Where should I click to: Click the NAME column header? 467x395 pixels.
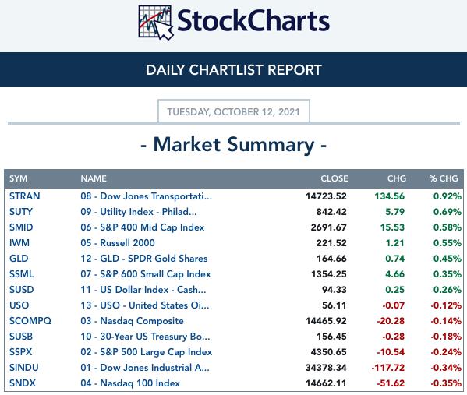tap(94, 178)
